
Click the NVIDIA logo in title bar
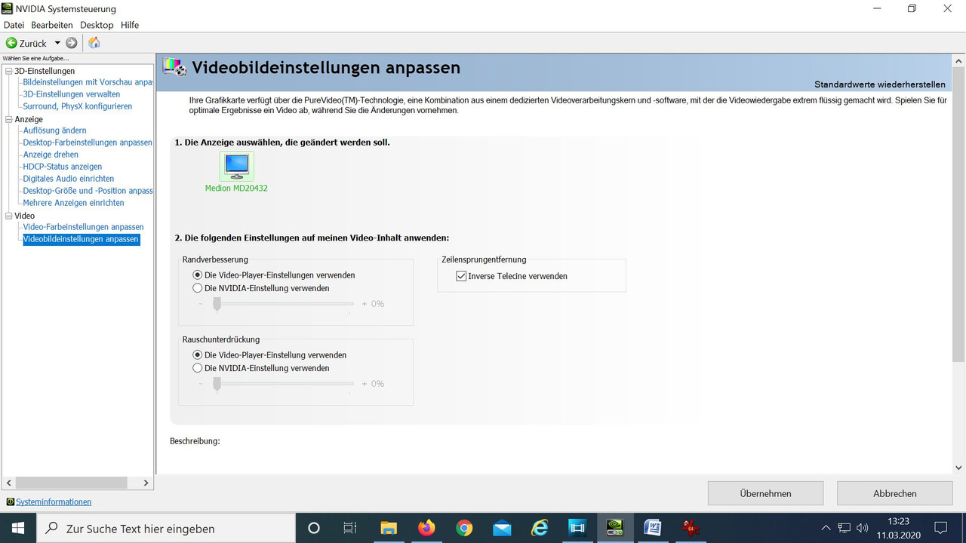tap(8, 9)
